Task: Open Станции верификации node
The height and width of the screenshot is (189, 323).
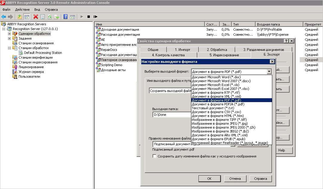Action: click(36, 57)
